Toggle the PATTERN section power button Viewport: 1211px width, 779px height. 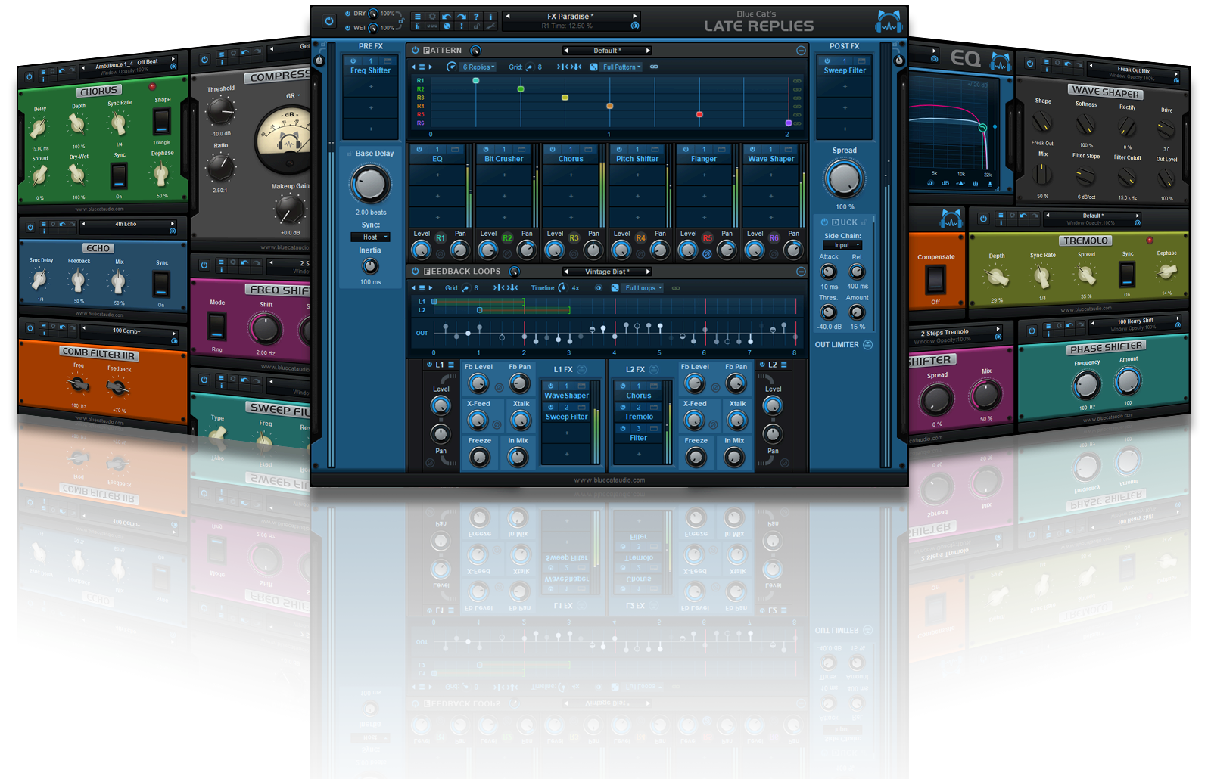coord(416,50)
